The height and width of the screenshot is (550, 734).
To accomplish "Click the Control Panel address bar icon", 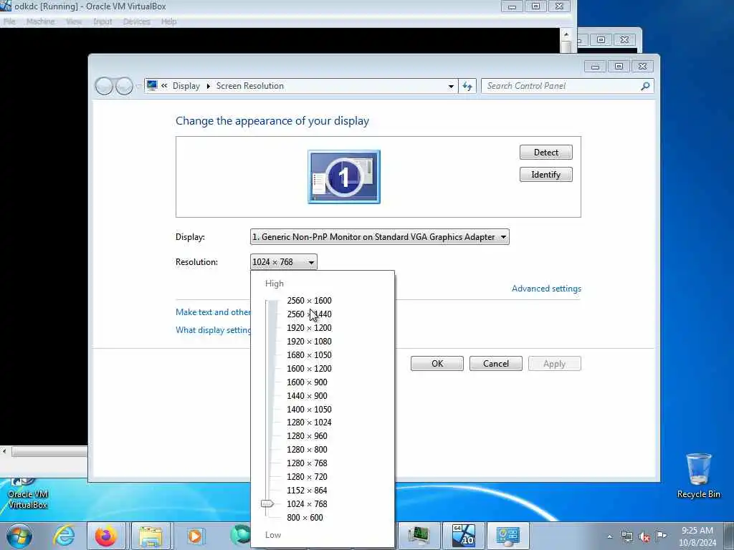I will 152,86.
